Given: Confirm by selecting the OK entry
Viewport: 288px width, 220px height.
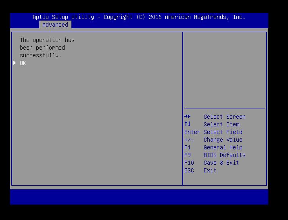Looking at the screenshot, I should click(23, 63).
